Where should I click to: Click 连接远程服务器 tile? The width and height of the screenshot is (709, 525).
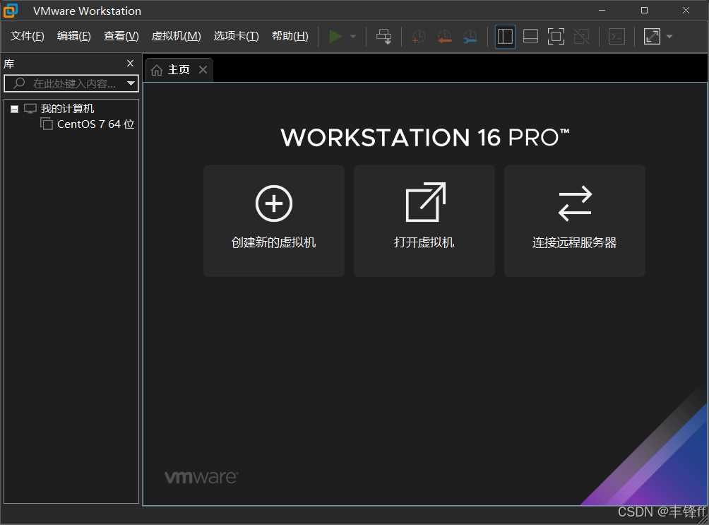574,220
